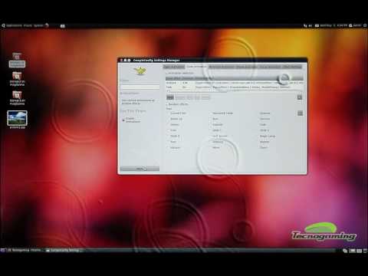Switch to the Open Animation tab
Viewport: 368px width, 276px height.
[x=174, y=67]
